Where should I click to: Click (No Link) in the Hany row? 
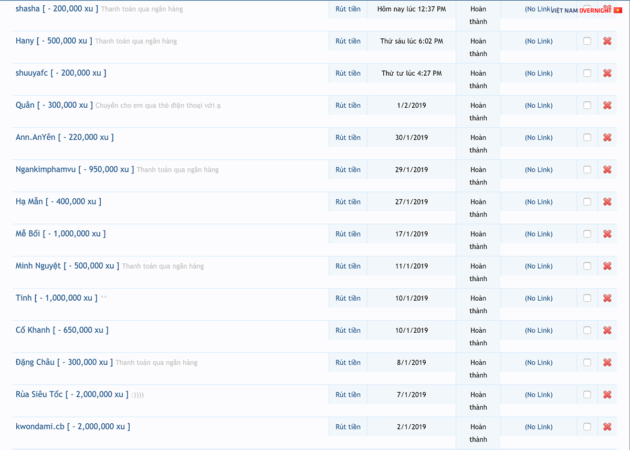pyautogui.click(x=539, y=41)
